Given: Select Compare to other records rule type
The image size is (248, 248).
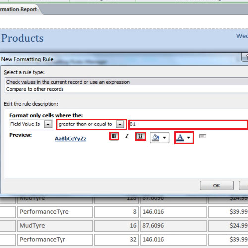Looking at the screenshot, I should [x=126, y=89].
